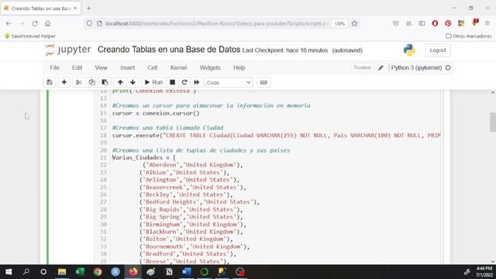Click the 120% zoom level indicator

[339, 23]
